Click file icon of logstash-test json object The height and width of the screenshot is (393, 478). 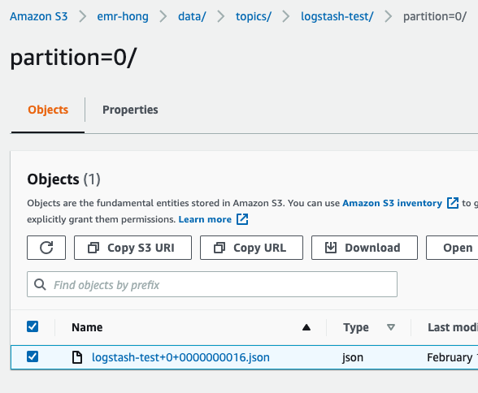77,357
